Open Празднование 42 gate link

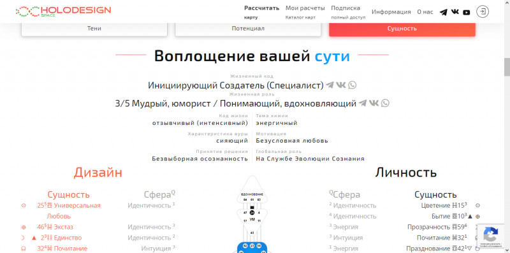(x=437, y=249)
